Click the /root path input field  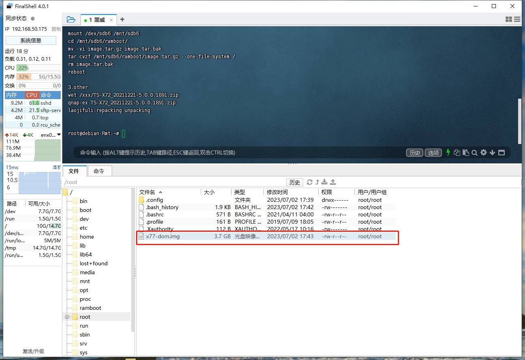174,182
